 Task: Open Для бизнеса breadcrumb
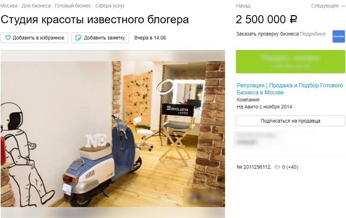tap(36, 6)
